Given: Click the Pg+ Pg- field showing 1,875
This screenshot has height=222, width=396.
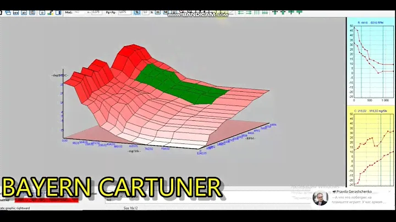Looking at the screenshot, I should [124, 12].
